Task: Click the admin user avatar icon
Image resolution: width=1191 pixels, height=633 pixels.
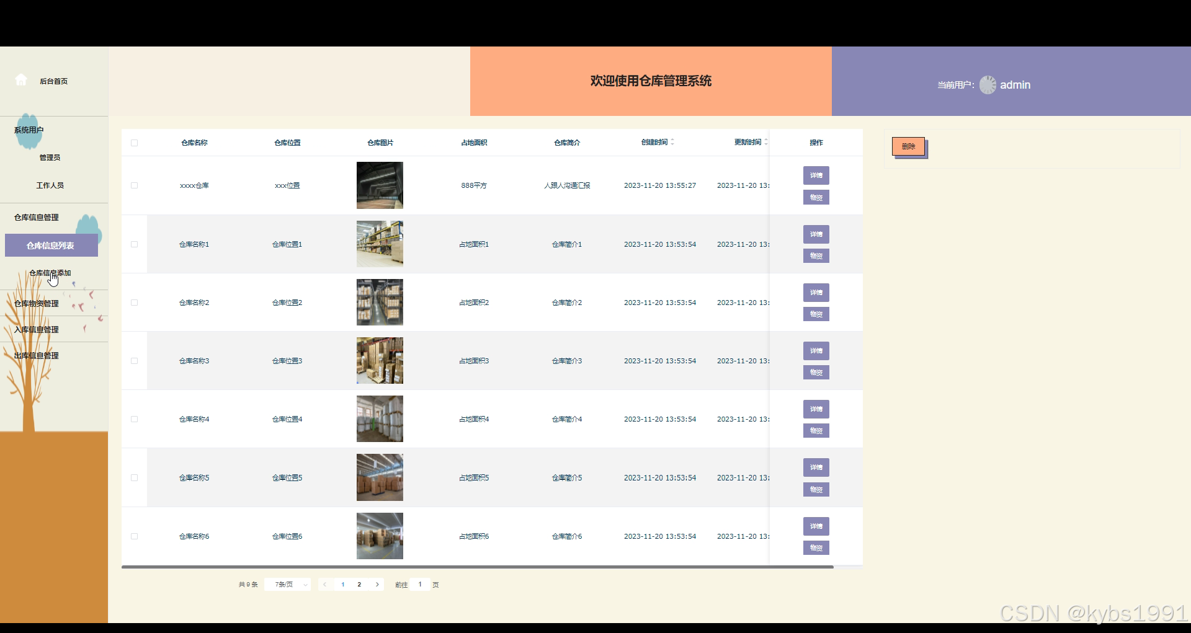Action: tap(988, 85)
